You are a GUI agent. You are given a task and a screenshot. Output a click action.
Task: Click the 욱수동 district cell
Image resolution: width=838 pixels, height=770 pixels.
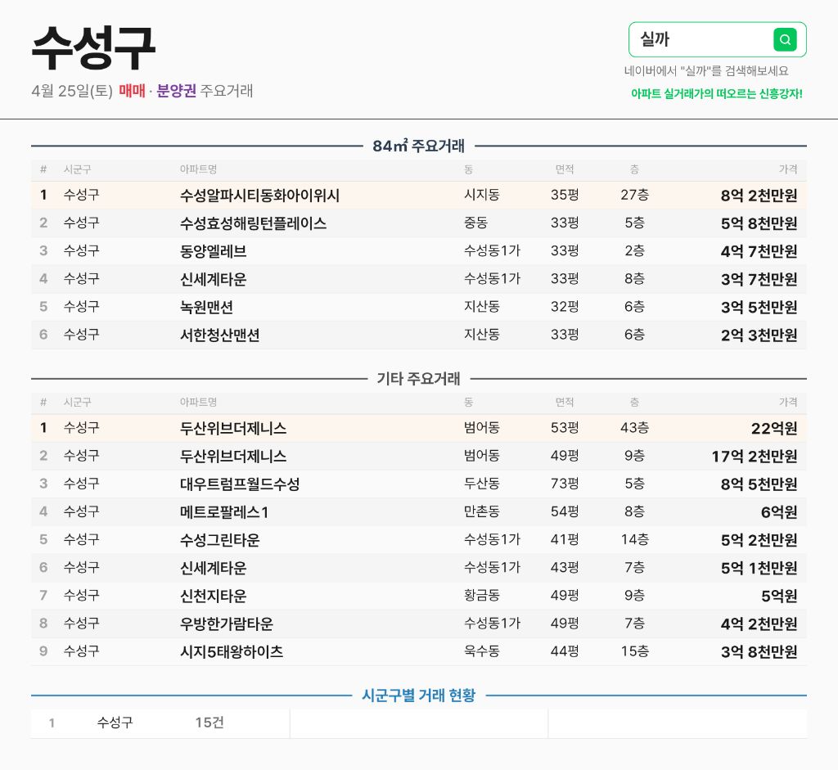(x=481, y=651)
